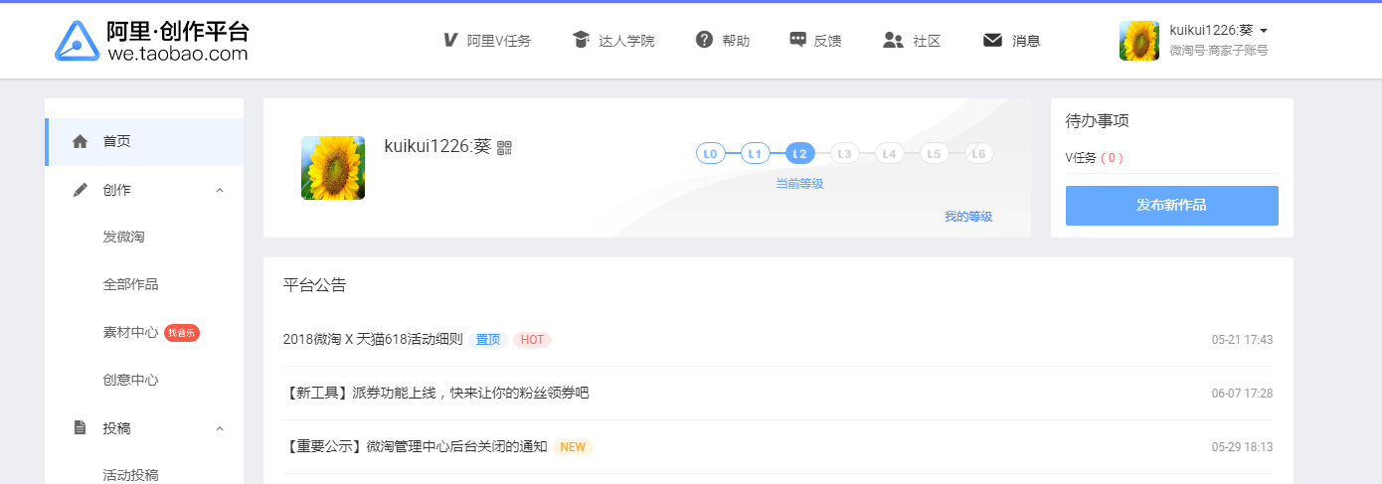The height and width of the screenshot is (484, 1382).
Task: Click the 待办事项 heading
Action: (x=1098, y=121)
